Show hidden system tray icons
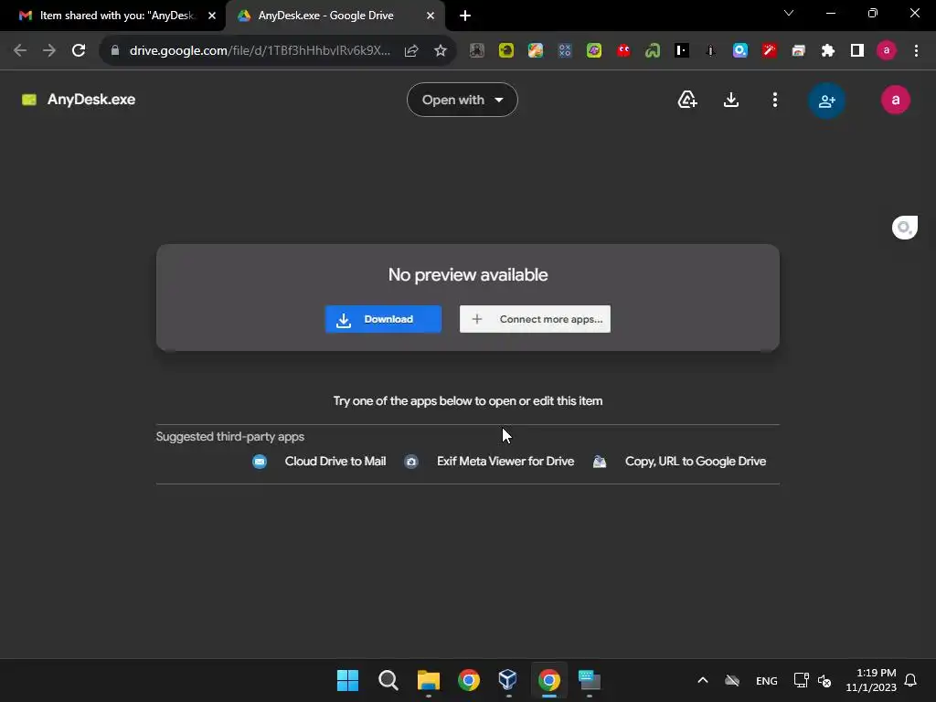Image resolution: width=936 pixels, height=702 pixels. 703,680
